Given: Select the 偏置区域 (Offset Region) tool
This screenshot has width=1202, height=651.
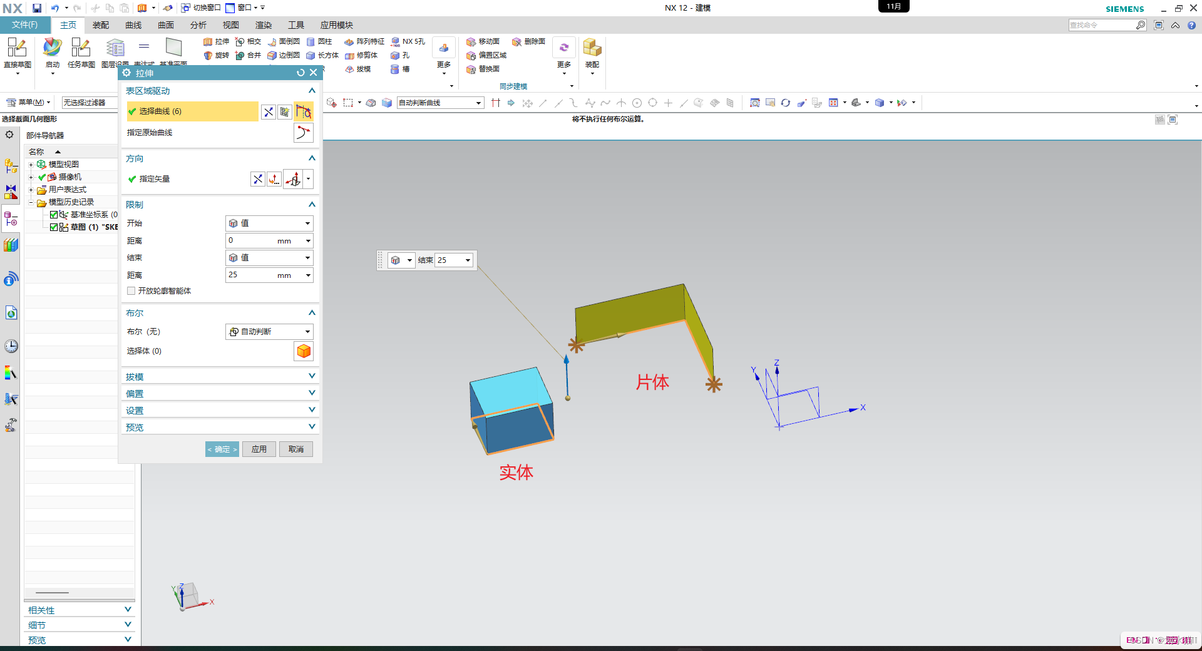Looking at the screenshot, I should point(486,55).
